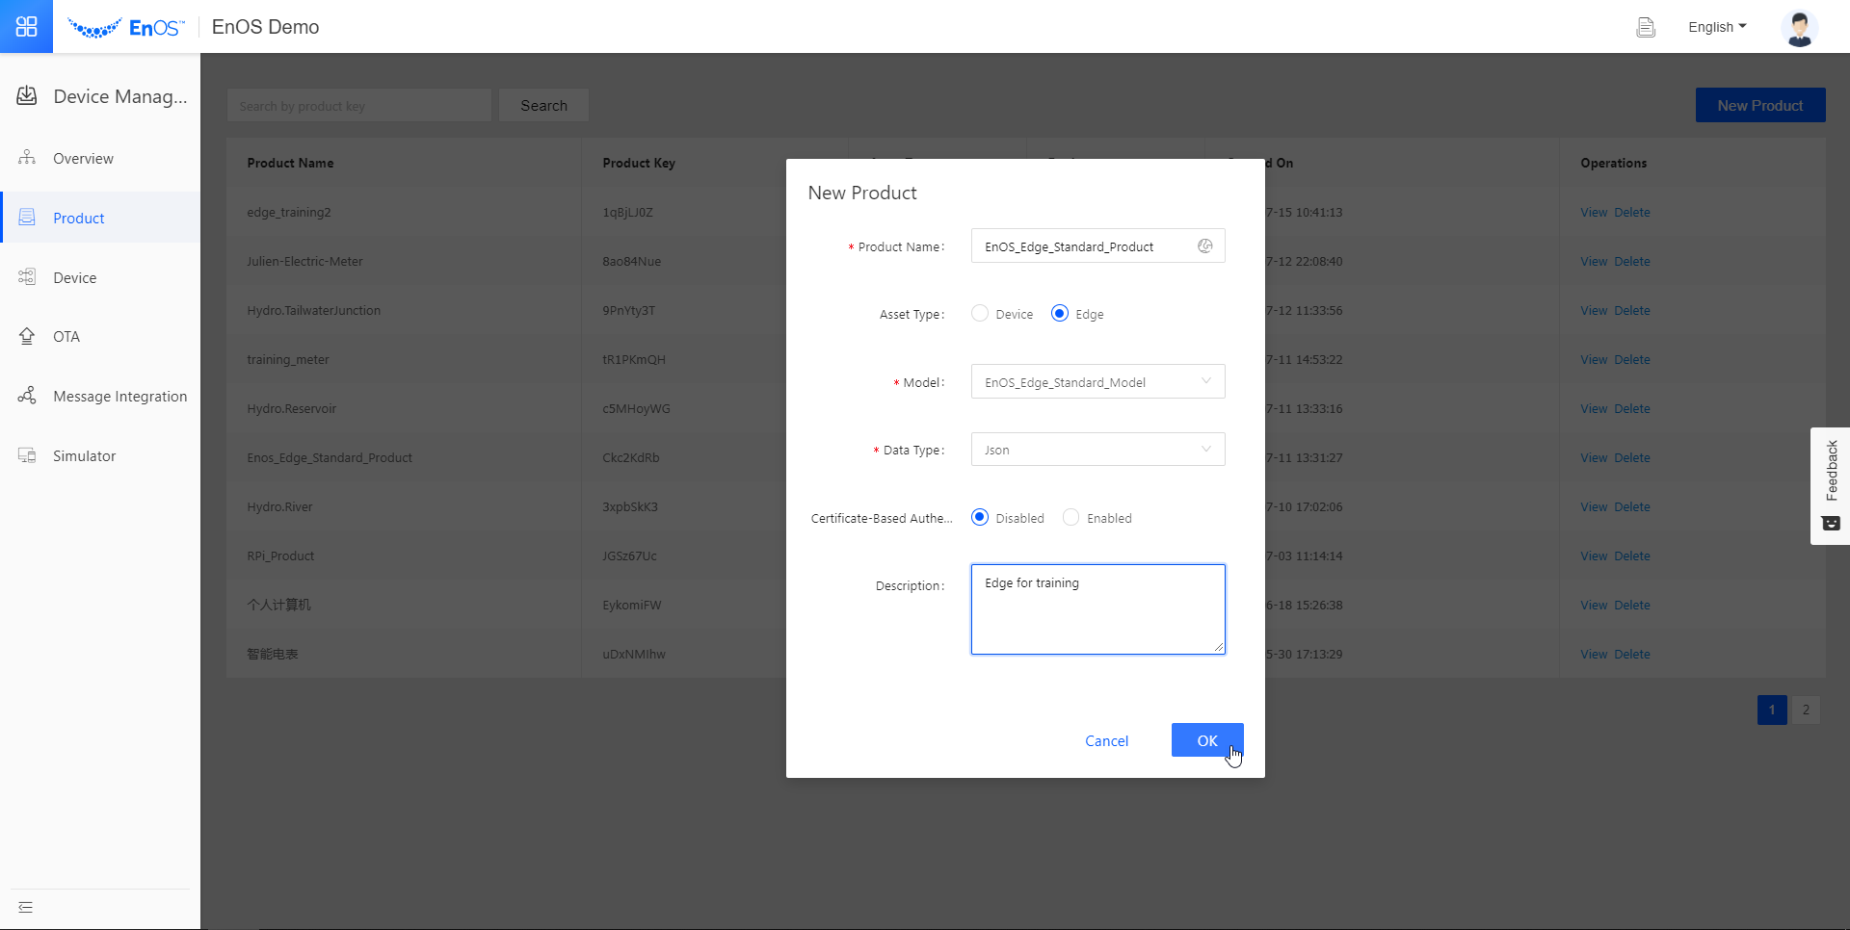Collapse the sidebar with the bottom arrow icon
This screenshot has width=1850, height=930.
25,907
